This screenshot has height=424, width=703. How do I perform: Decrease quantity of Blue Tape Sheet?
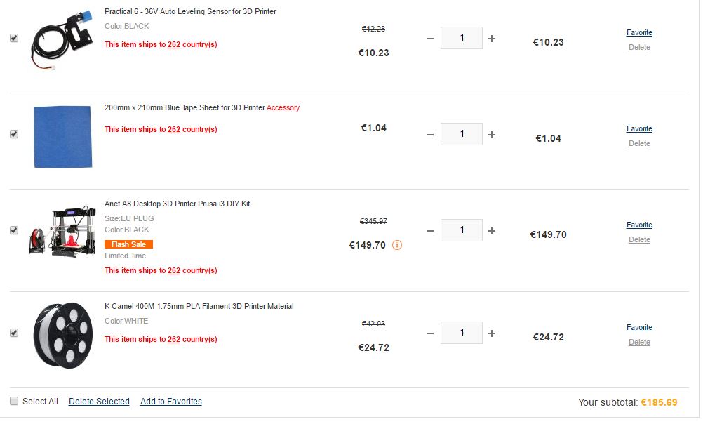tap(430, 134)
